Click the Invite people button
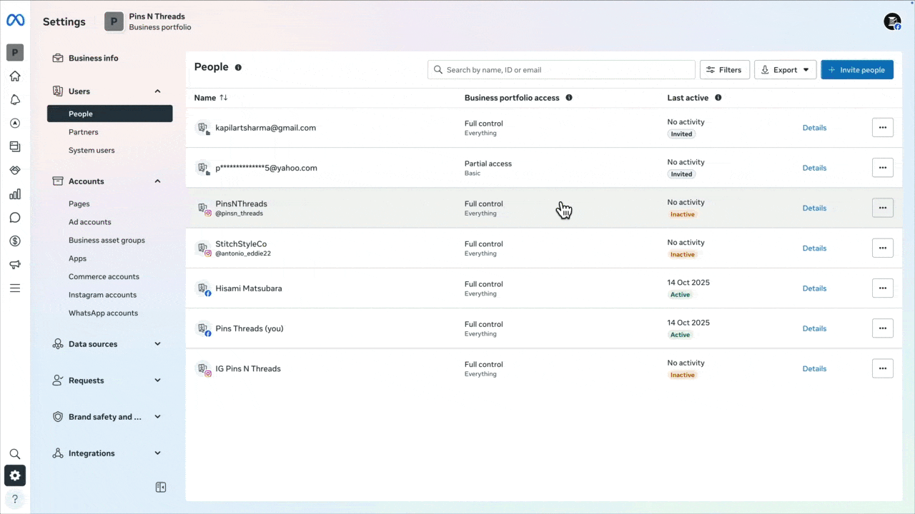 856,70
